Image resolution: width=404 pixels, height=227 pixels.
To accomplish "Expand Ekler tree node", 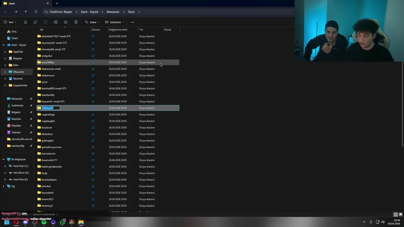I will click(5, 65).
